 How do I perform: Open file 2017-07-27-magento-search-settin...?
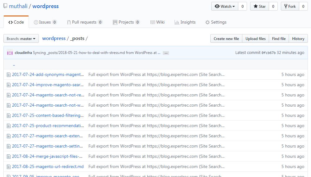[48, 146]
